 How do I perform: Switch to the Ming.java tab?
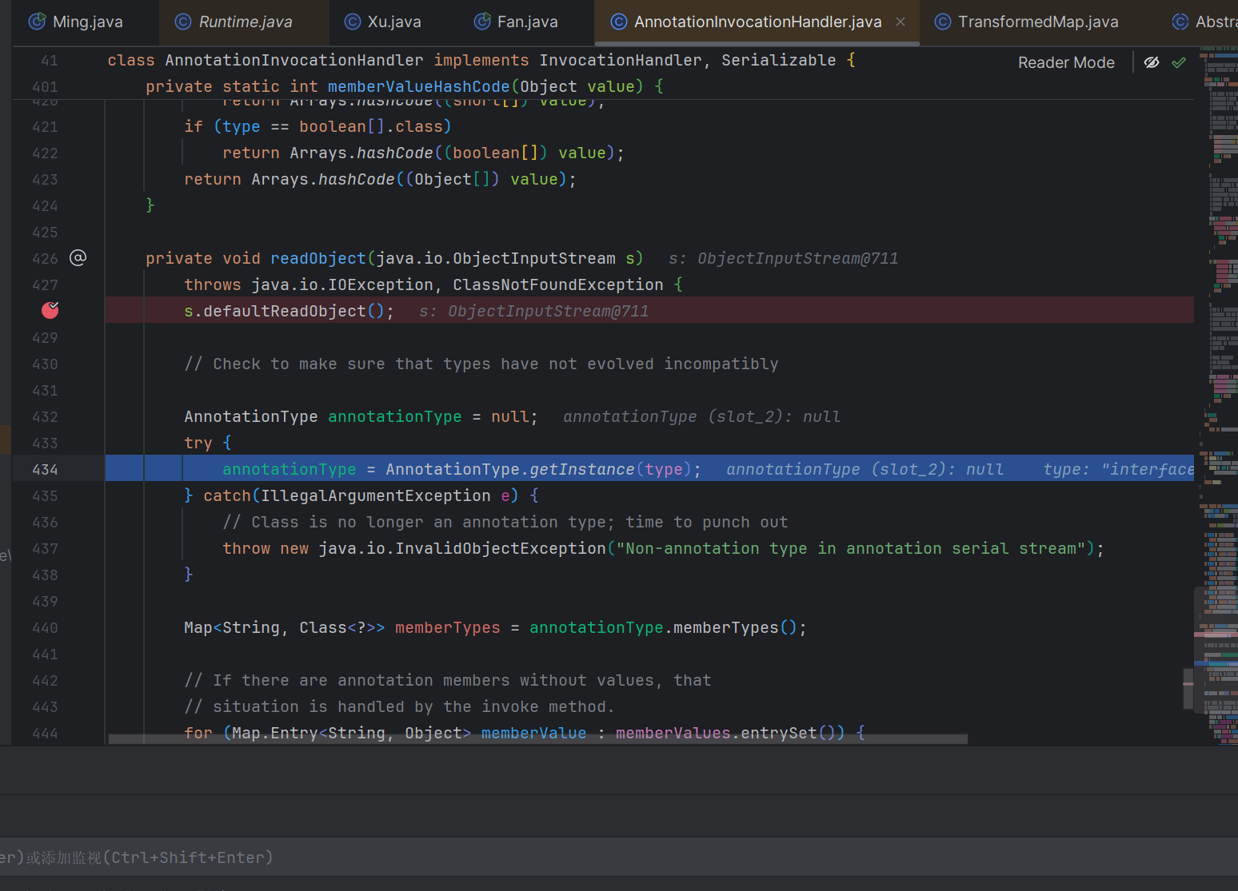click(86, 22)
